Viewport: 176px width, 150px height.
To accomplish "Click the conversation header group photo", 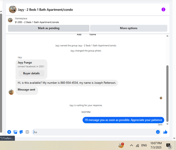I will click(x=13, y=10).
